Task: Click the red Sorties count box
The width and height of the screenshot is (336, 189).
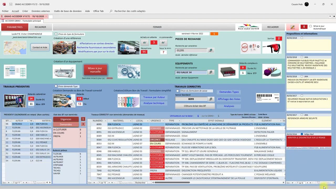Action: (x=279, y=38)
